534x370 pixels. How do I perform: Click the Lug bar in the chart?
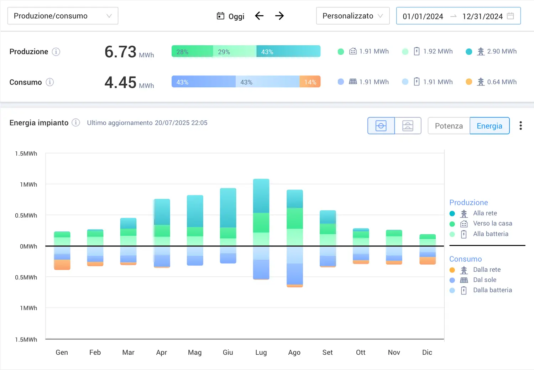click(261, 229)
